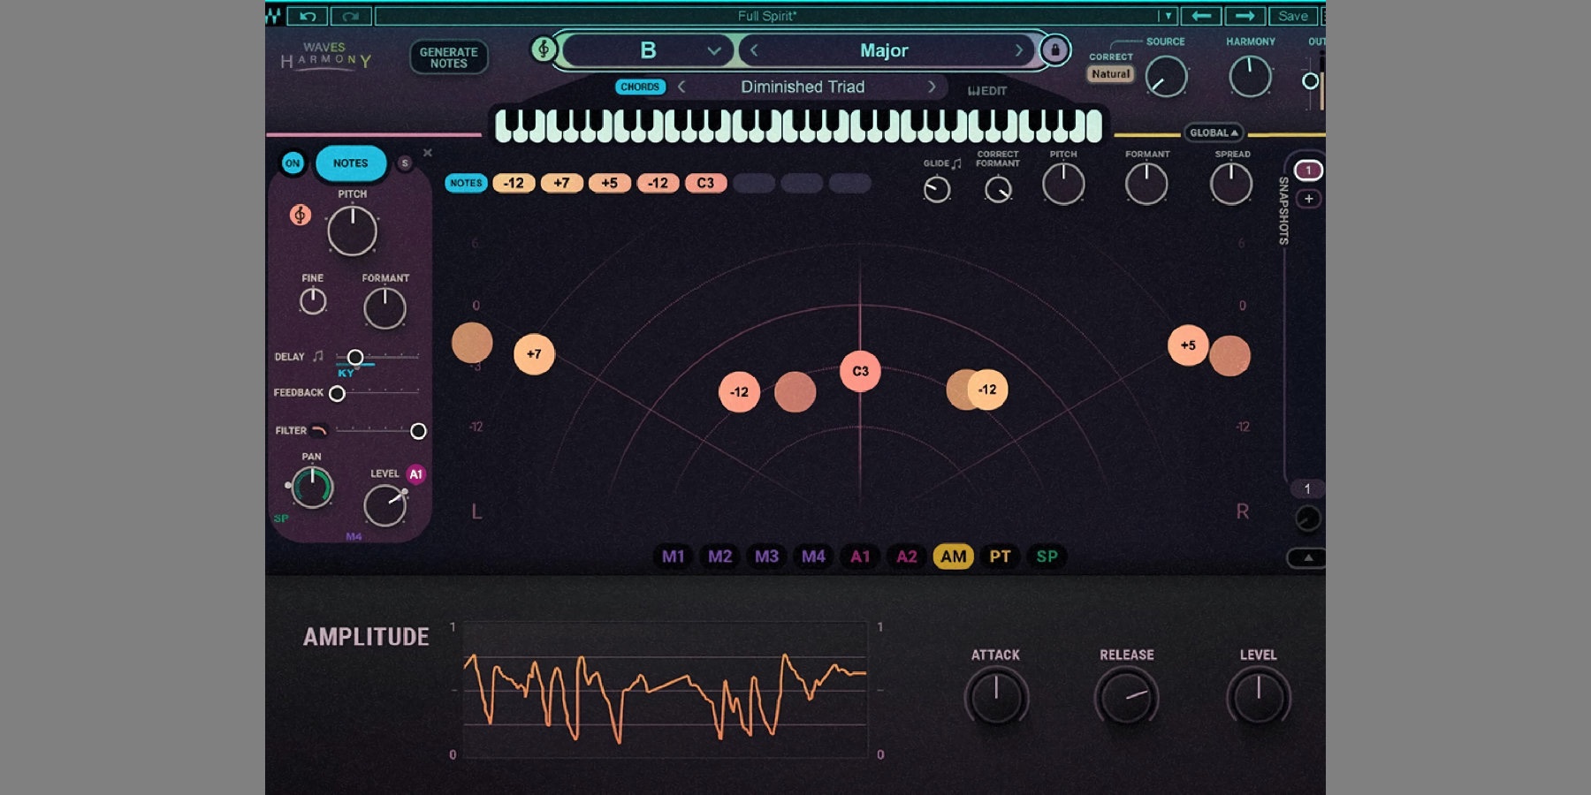Click the key lock icon
Image resolution: width=1591 pixels, height=795 pixels.
coord(1054,50)
